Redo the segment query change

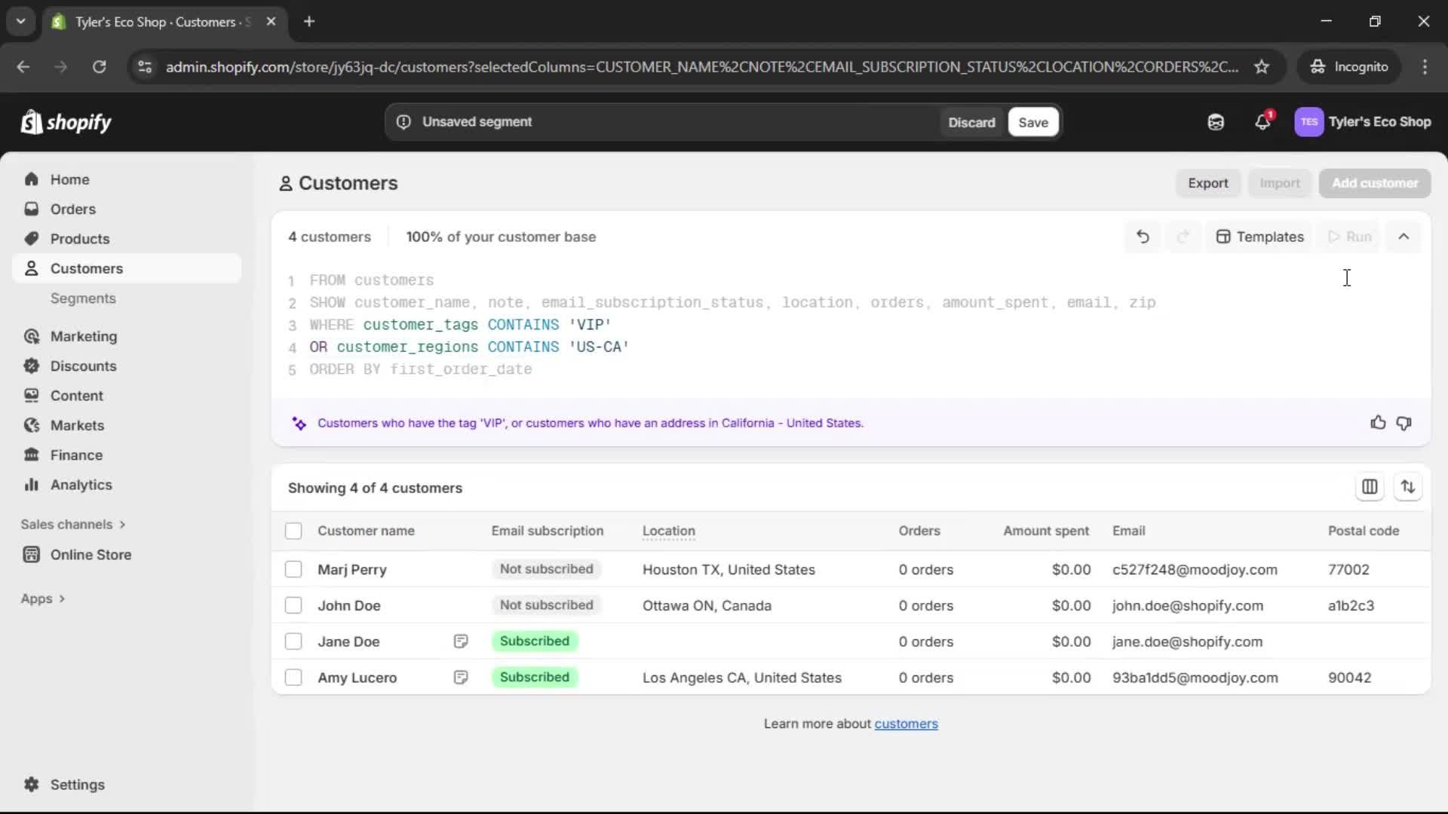[1183, 236]
